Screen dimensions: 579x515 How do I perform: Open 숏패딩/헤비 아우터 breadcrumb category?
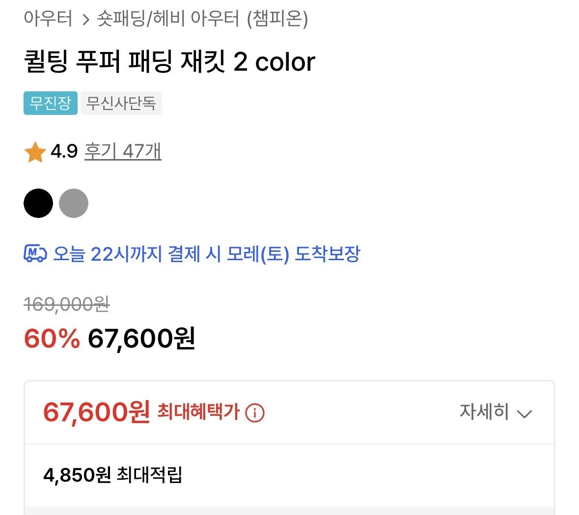click(x=168, y=19)
